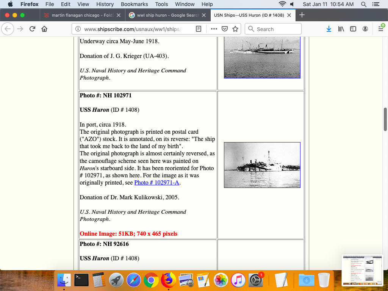Switch to the wwI ship huron Google tab
Viewport: 388px width, 291px height.
pyautogui.click(x=164, y=15)
